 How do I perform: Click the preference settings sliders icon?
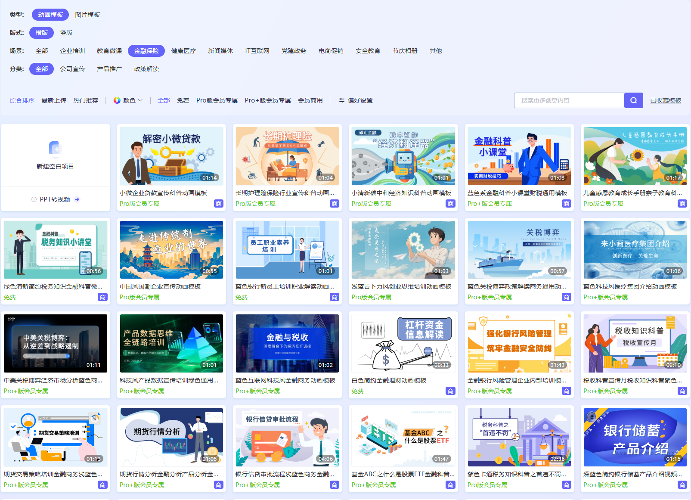[341, 100]
